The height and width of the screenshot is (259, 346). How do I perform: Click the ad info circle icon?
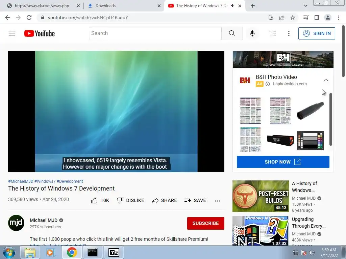268,84
